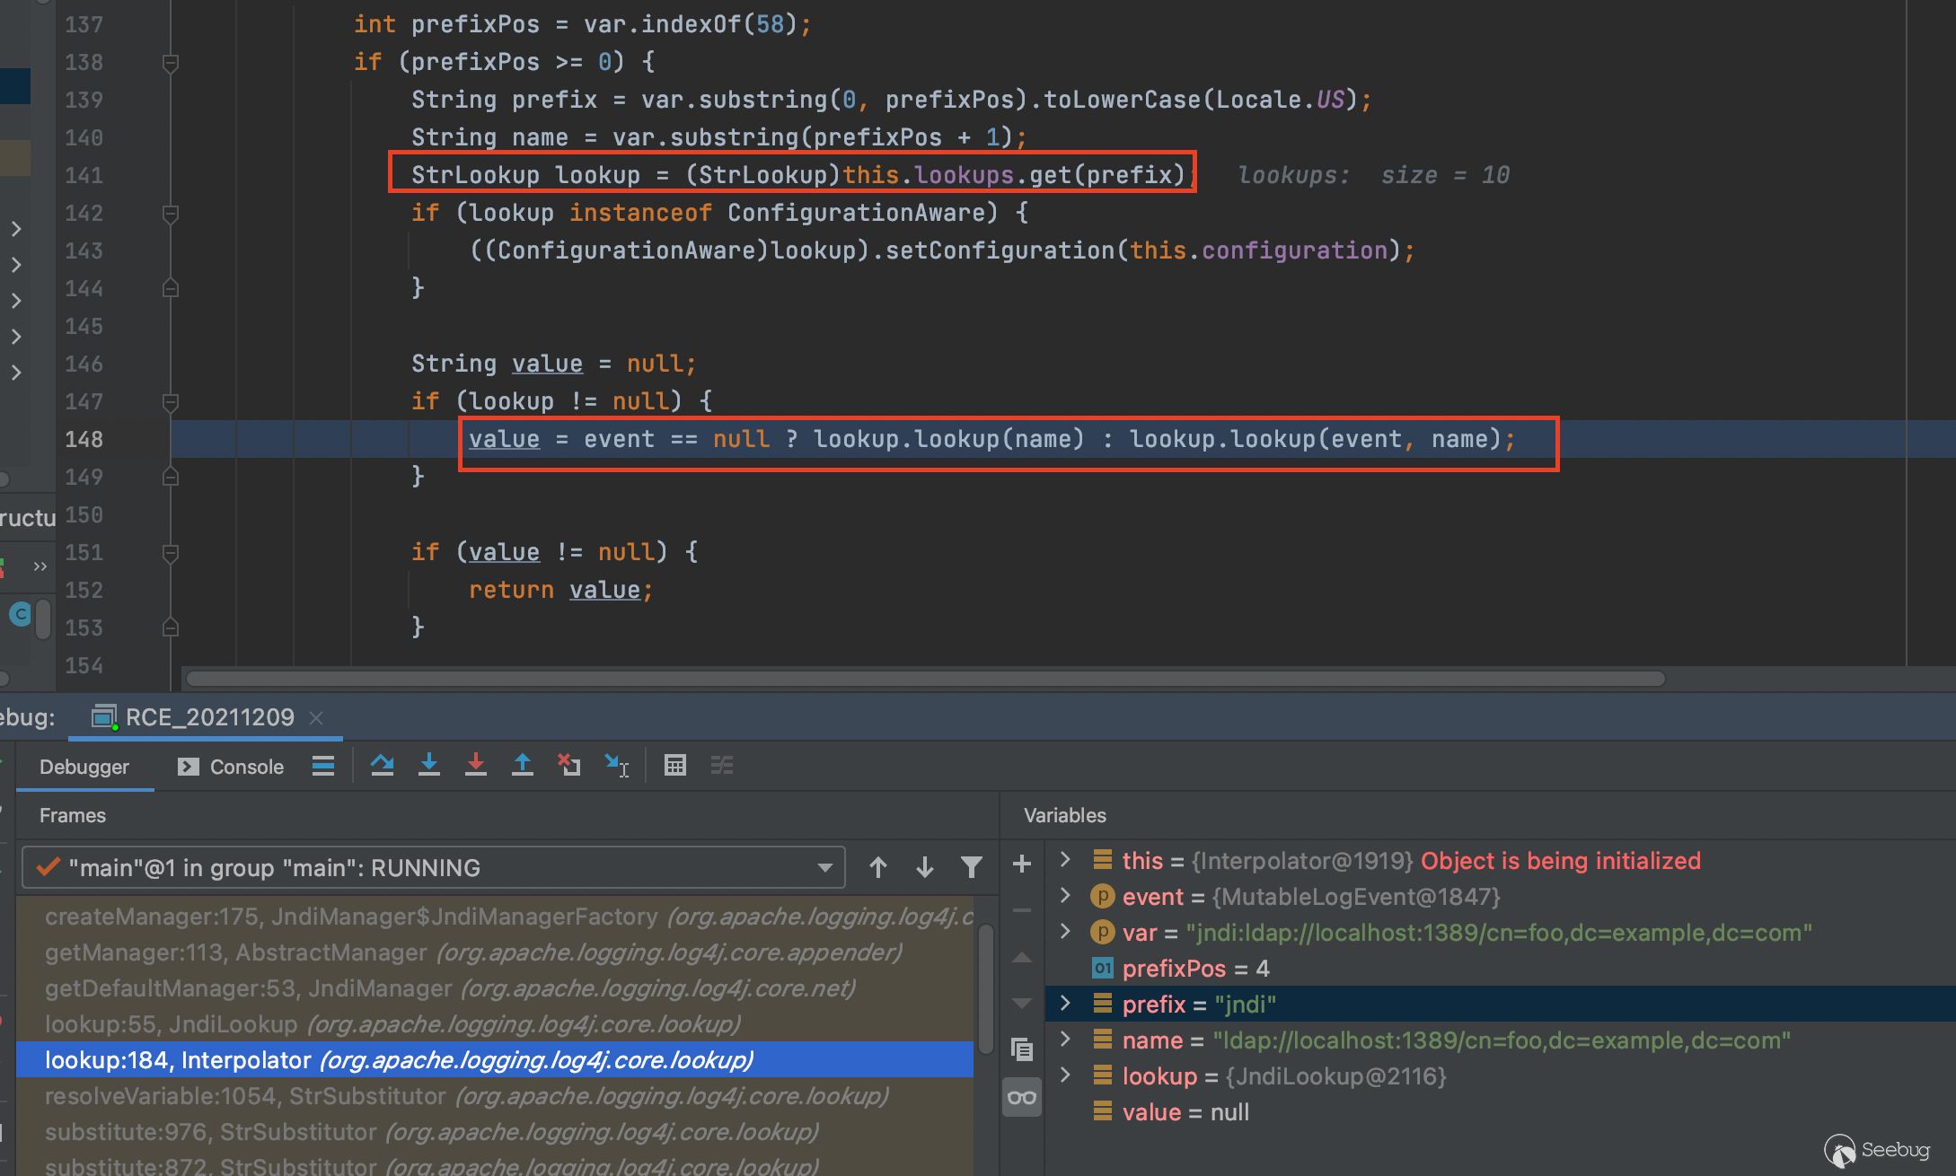Add a new watch with plus icon
Screen dimensions: 1956x1176
(1022, 864)
